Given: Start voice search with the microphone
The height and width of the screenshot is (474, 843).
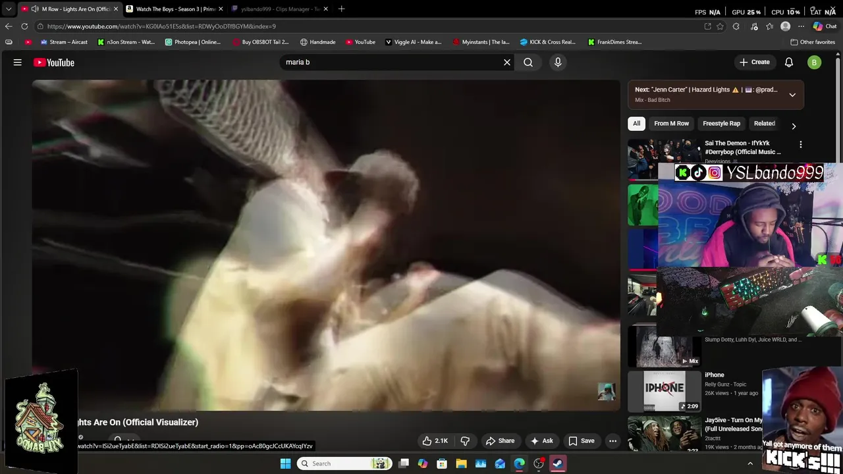Looking at the screenshot, I should pos(558,63).
